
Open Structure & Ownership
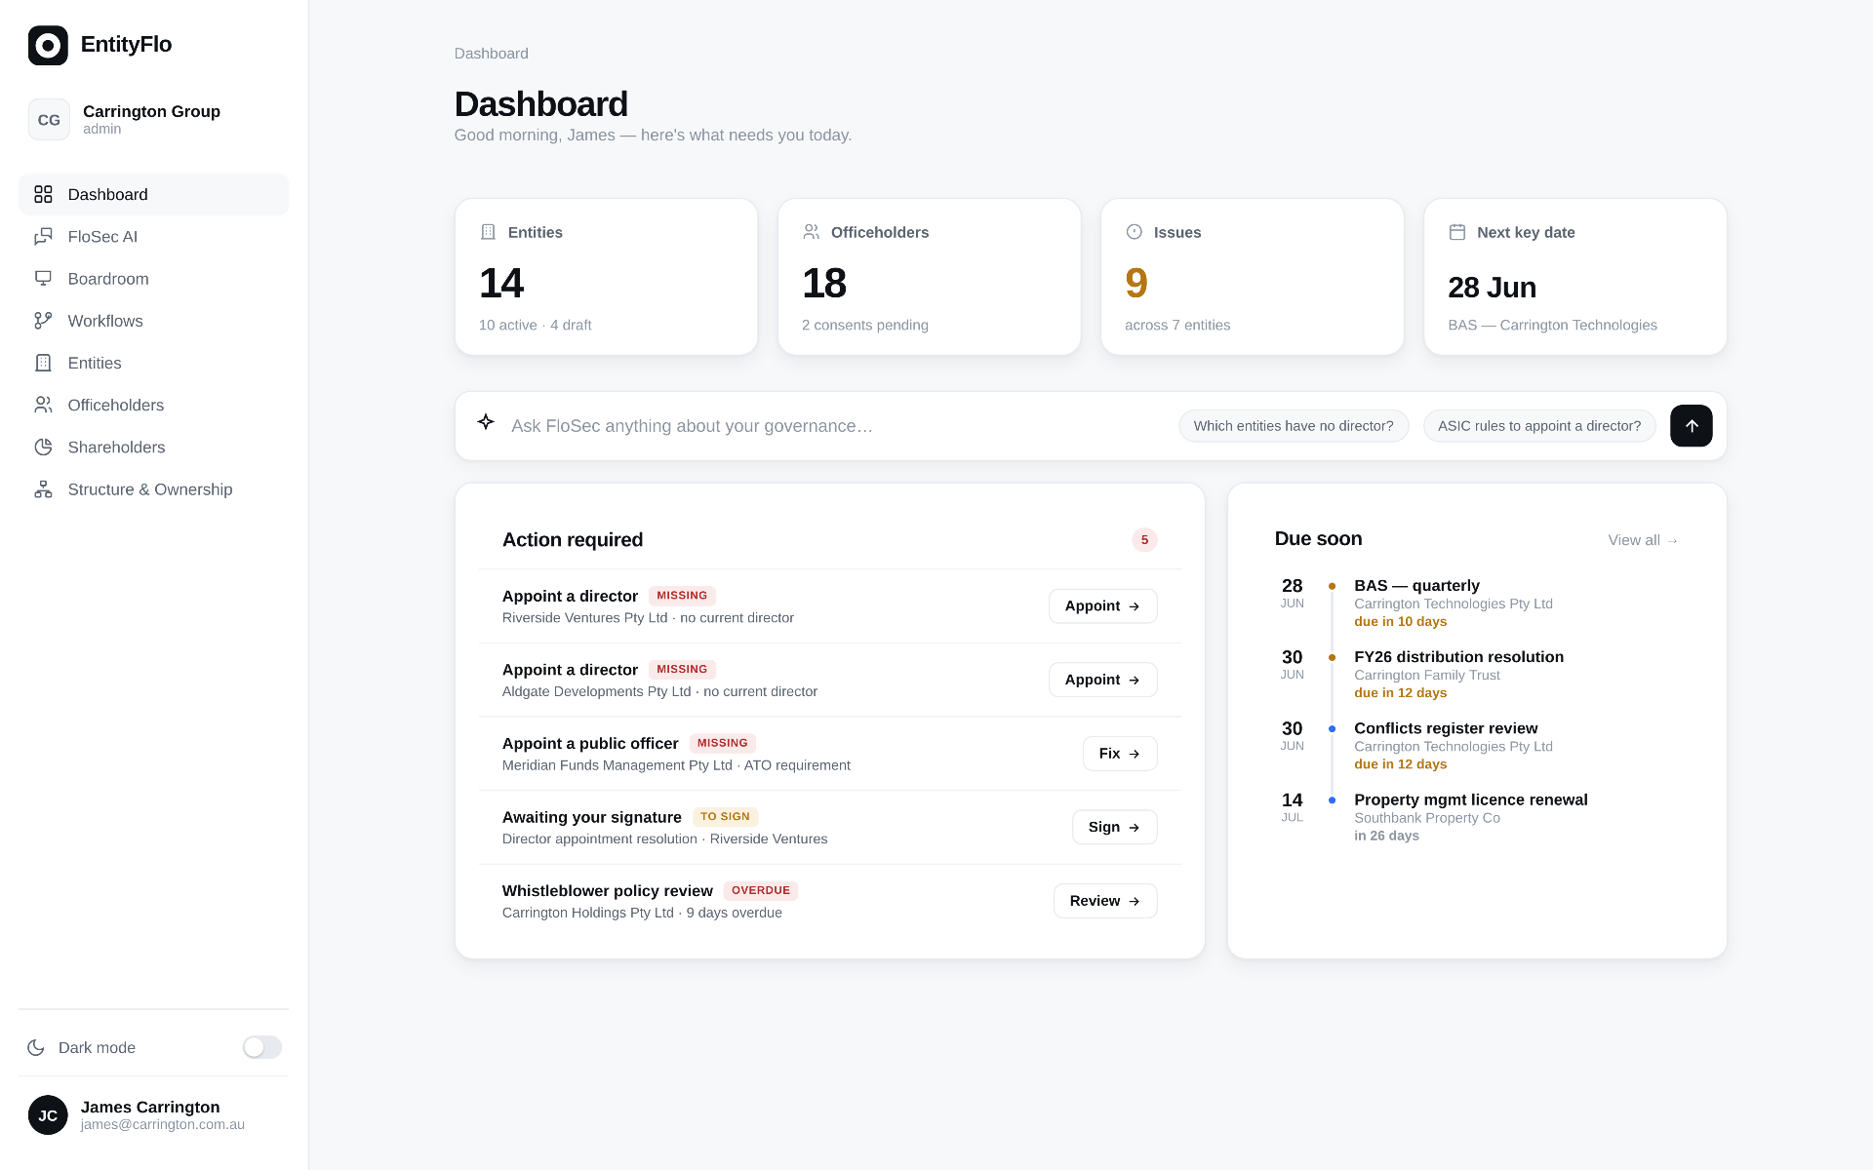point(154,489)
